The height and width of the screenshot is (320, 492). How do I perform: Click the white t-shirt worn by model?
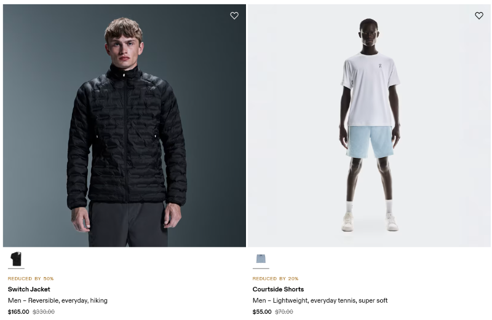tap(370, 90)
